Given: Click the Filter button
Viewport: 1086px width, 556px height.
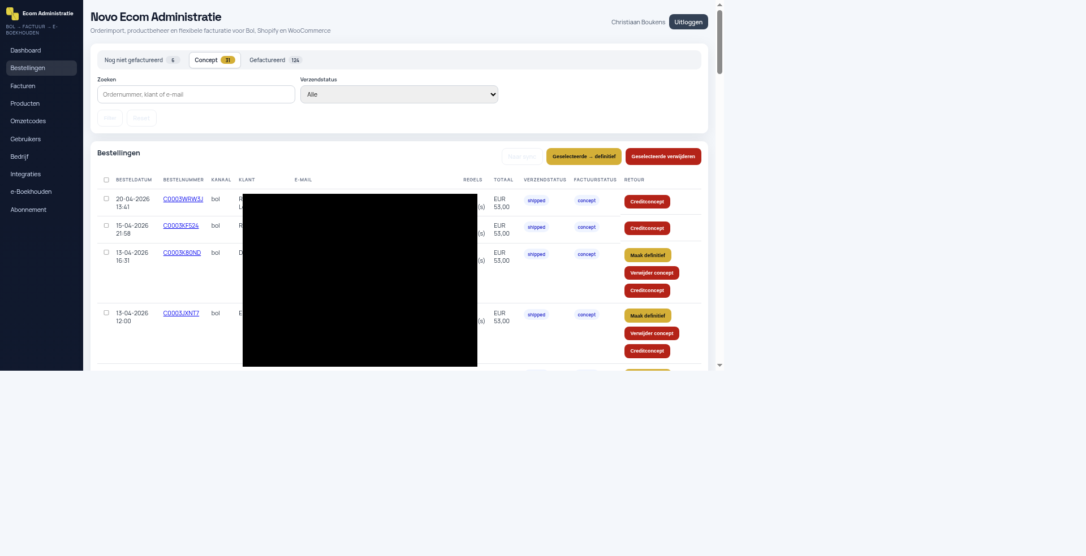Looking at the screenshot, I should (x=110, y=118).
